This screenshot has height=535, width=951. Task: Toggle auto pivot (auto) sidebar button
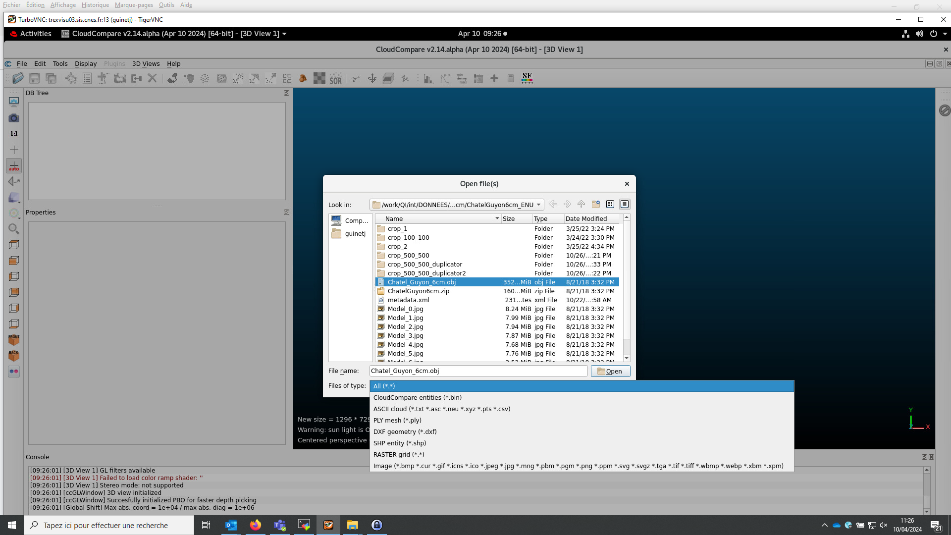pyautogui.click(x=14, y=166)
